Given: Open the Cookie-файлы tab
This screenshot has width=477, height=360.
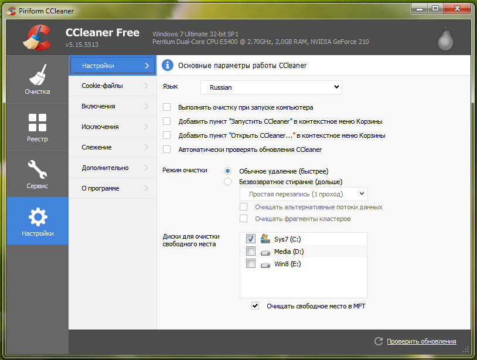Looking at the screenshot, I should (x=113, y=86).
